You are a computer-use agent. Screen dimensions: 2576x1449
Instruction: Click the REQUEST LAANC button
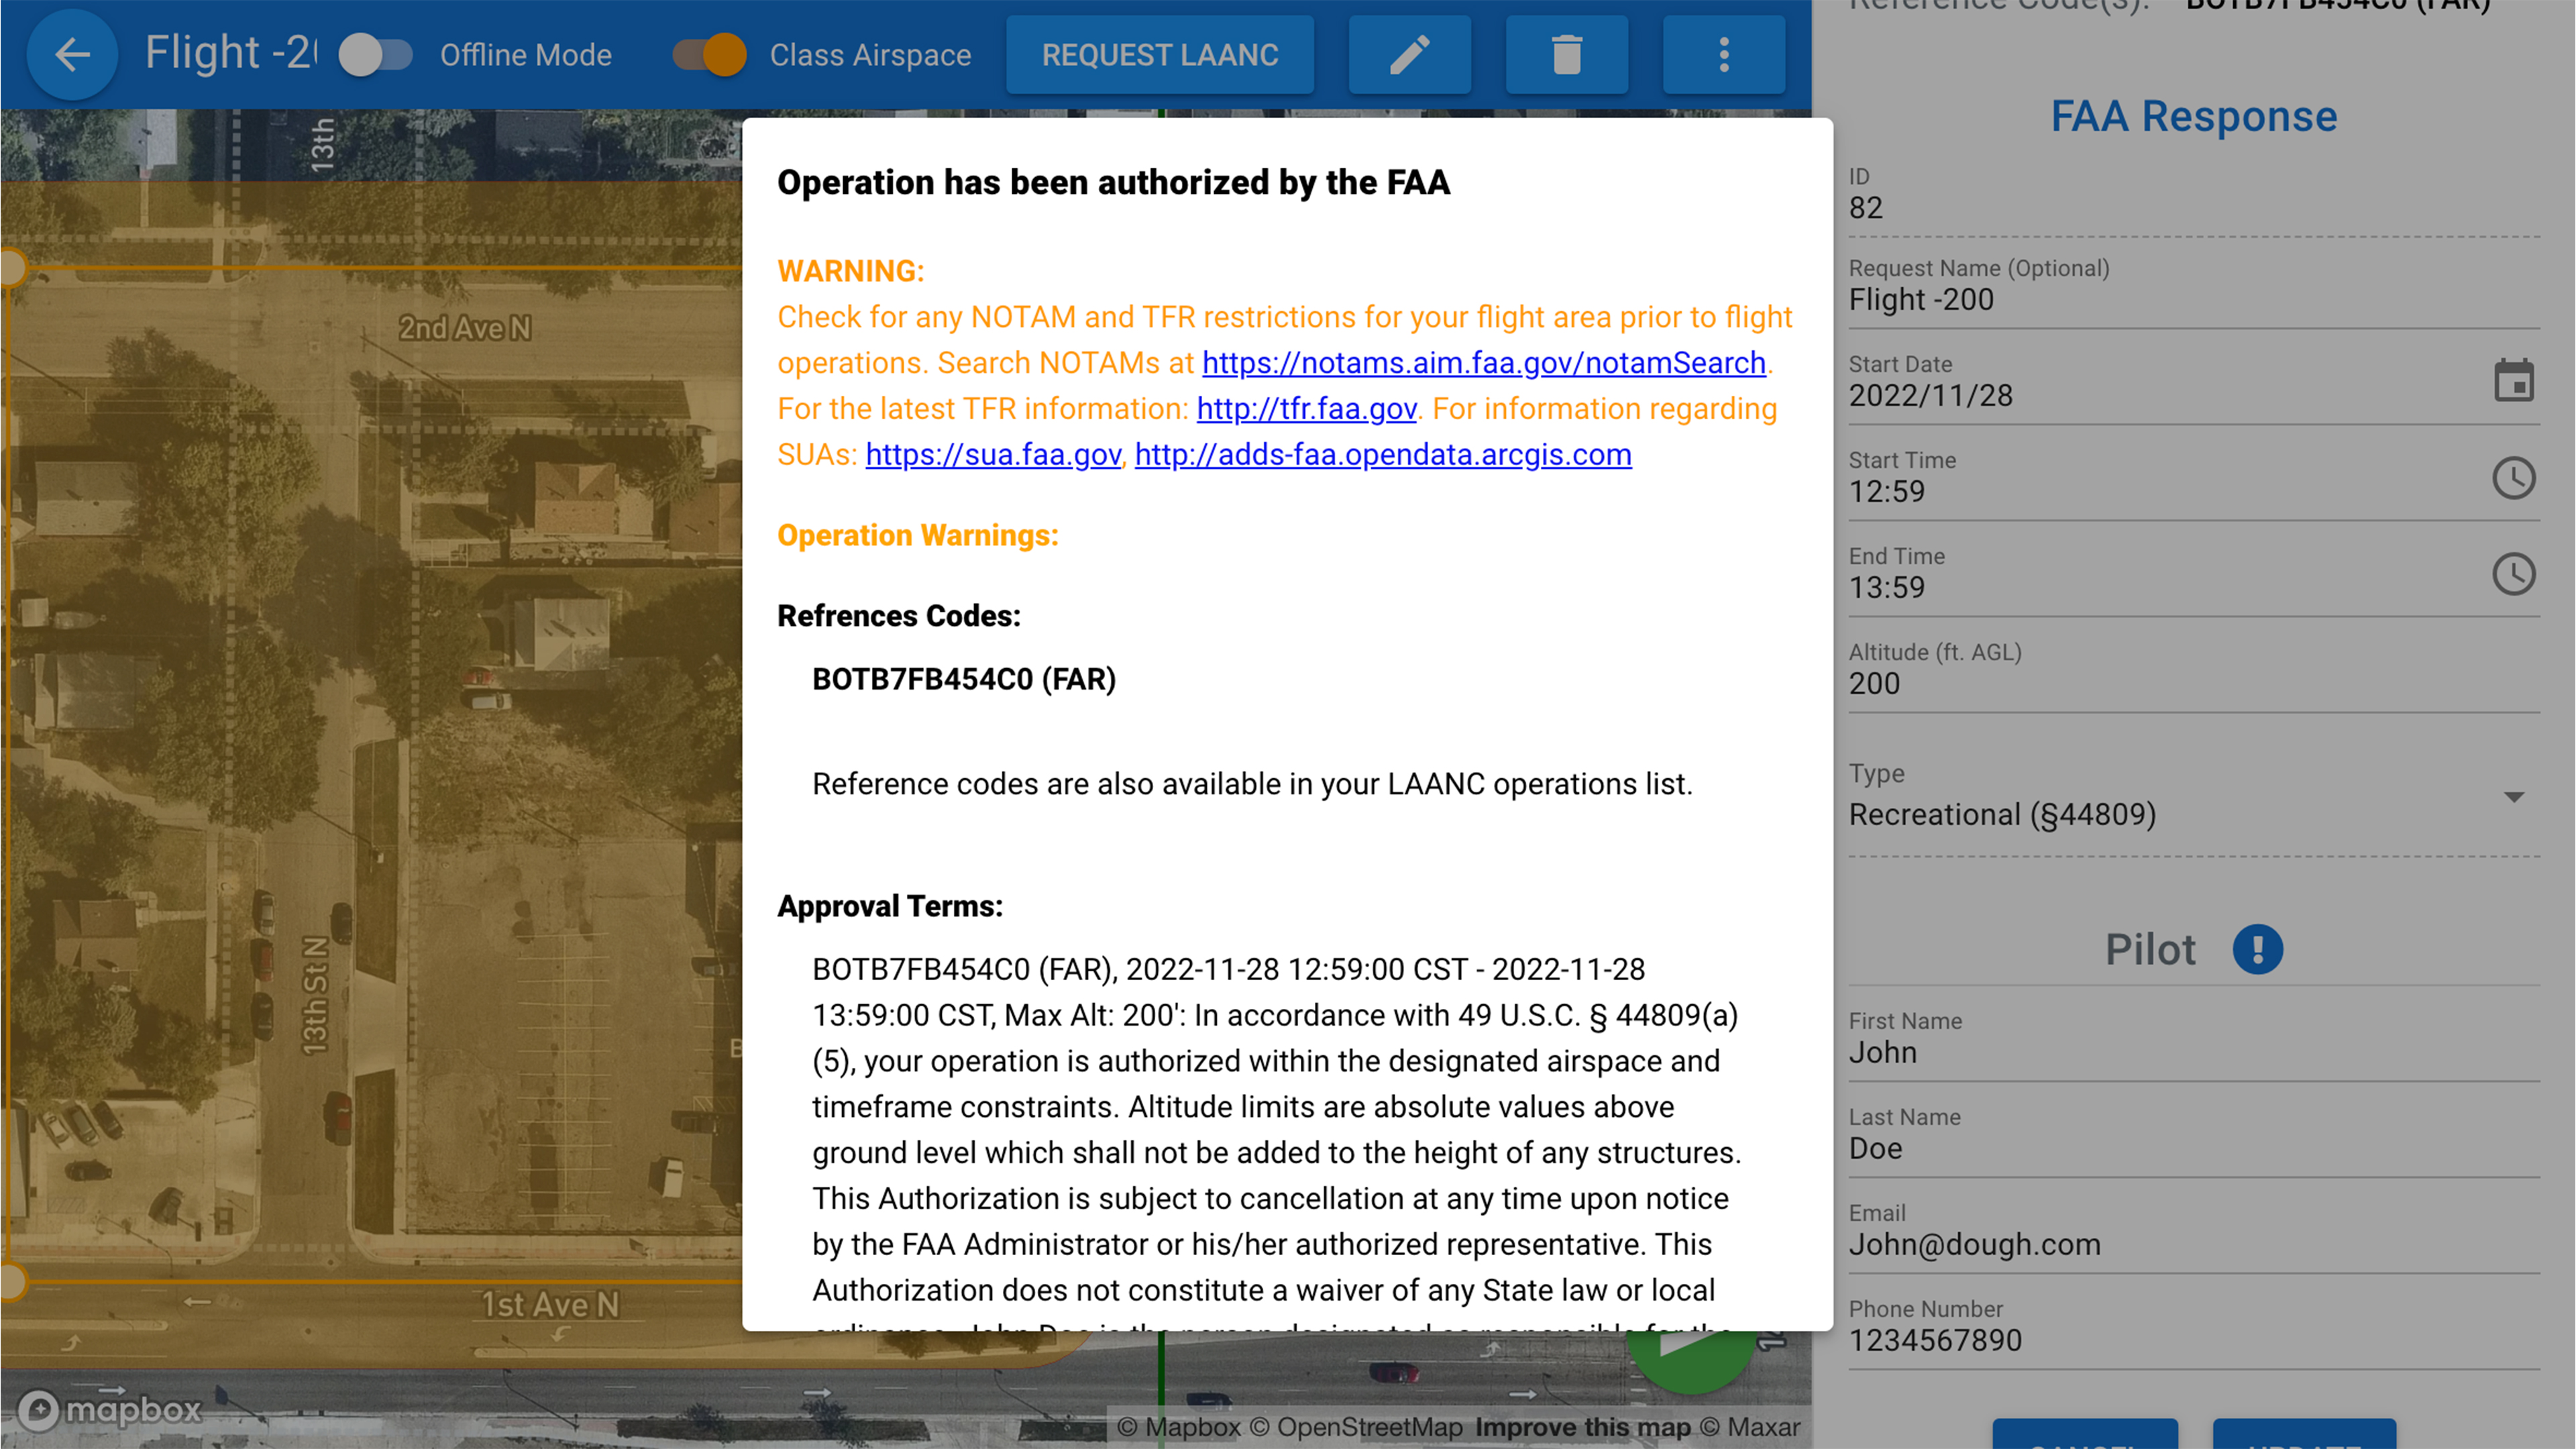tap(1160, 54)
